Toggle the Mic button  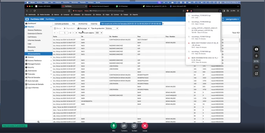(114, 126)
